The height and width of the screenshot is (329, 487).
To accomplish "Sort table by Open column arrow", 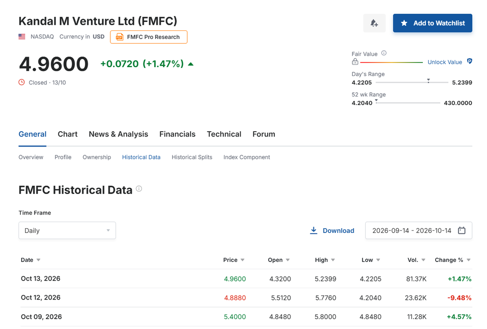I will click(x=288, y=260).
